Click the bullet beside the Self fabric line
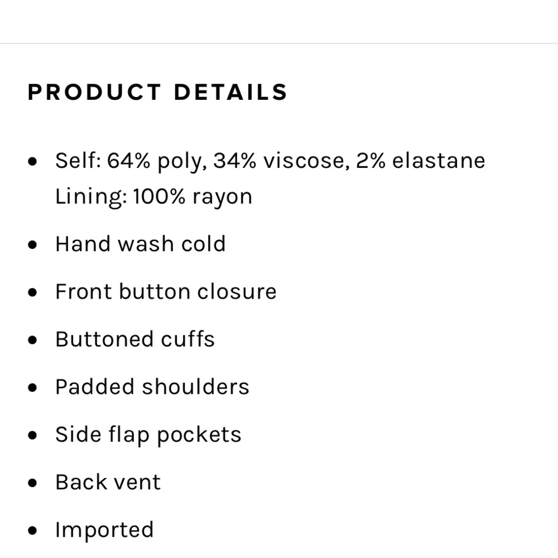558x558 pixels. [x=33, y=162]
